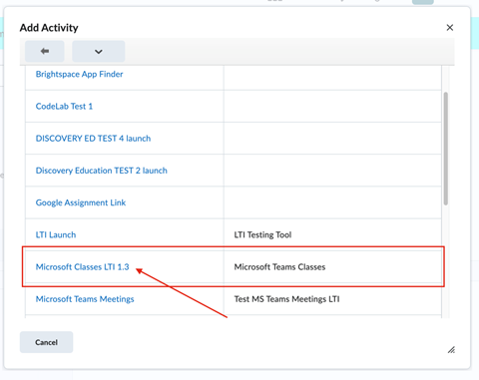The height and width of the screenshot is (380, 479).
Task: Select Google Assignment Link
Action: click(81, 202)
